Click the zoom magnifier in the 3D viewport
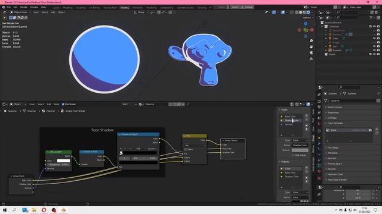This screenshot has height=214, width=382. 311,41
